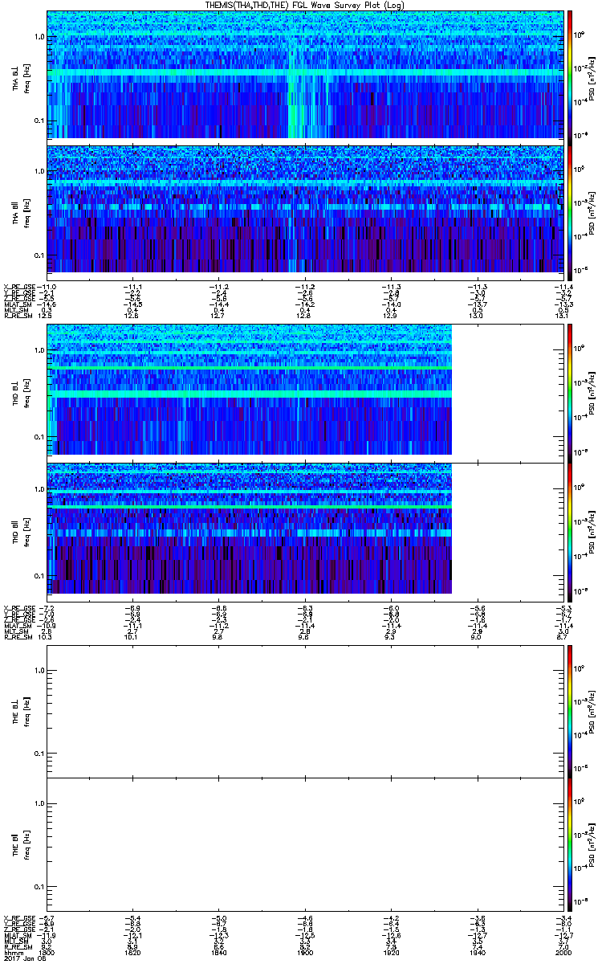Image resolution: width=602 pixels, height=964 pixels.
Task: Click the 1920 time tick label
Action: [390, 953]
